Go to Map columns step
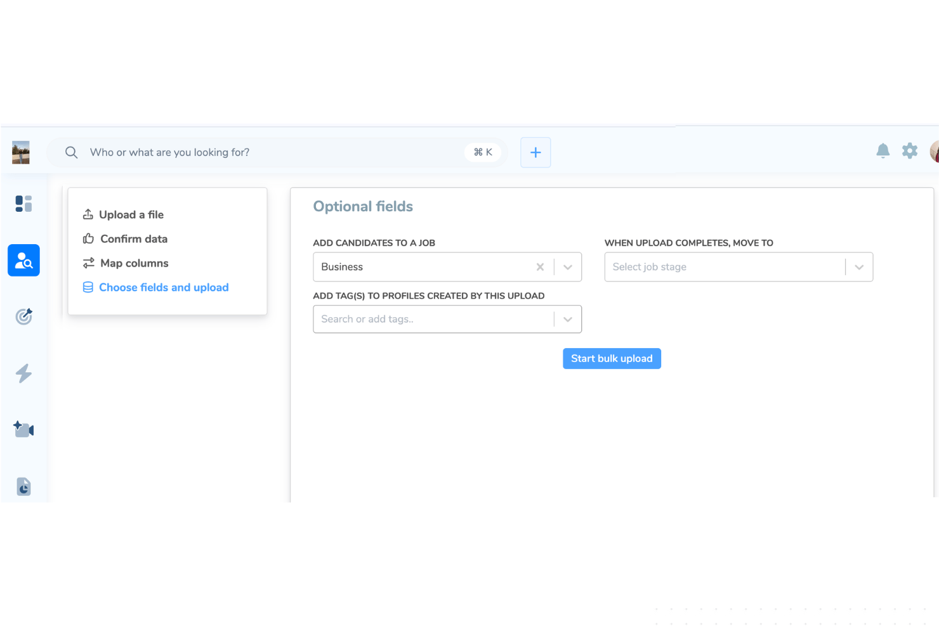Screen dimensions: 939x626 point(135,263)
